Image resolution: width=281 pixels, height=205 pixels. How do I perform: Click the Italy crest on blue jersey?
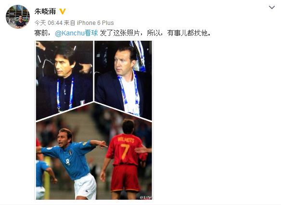pos(70,152)
